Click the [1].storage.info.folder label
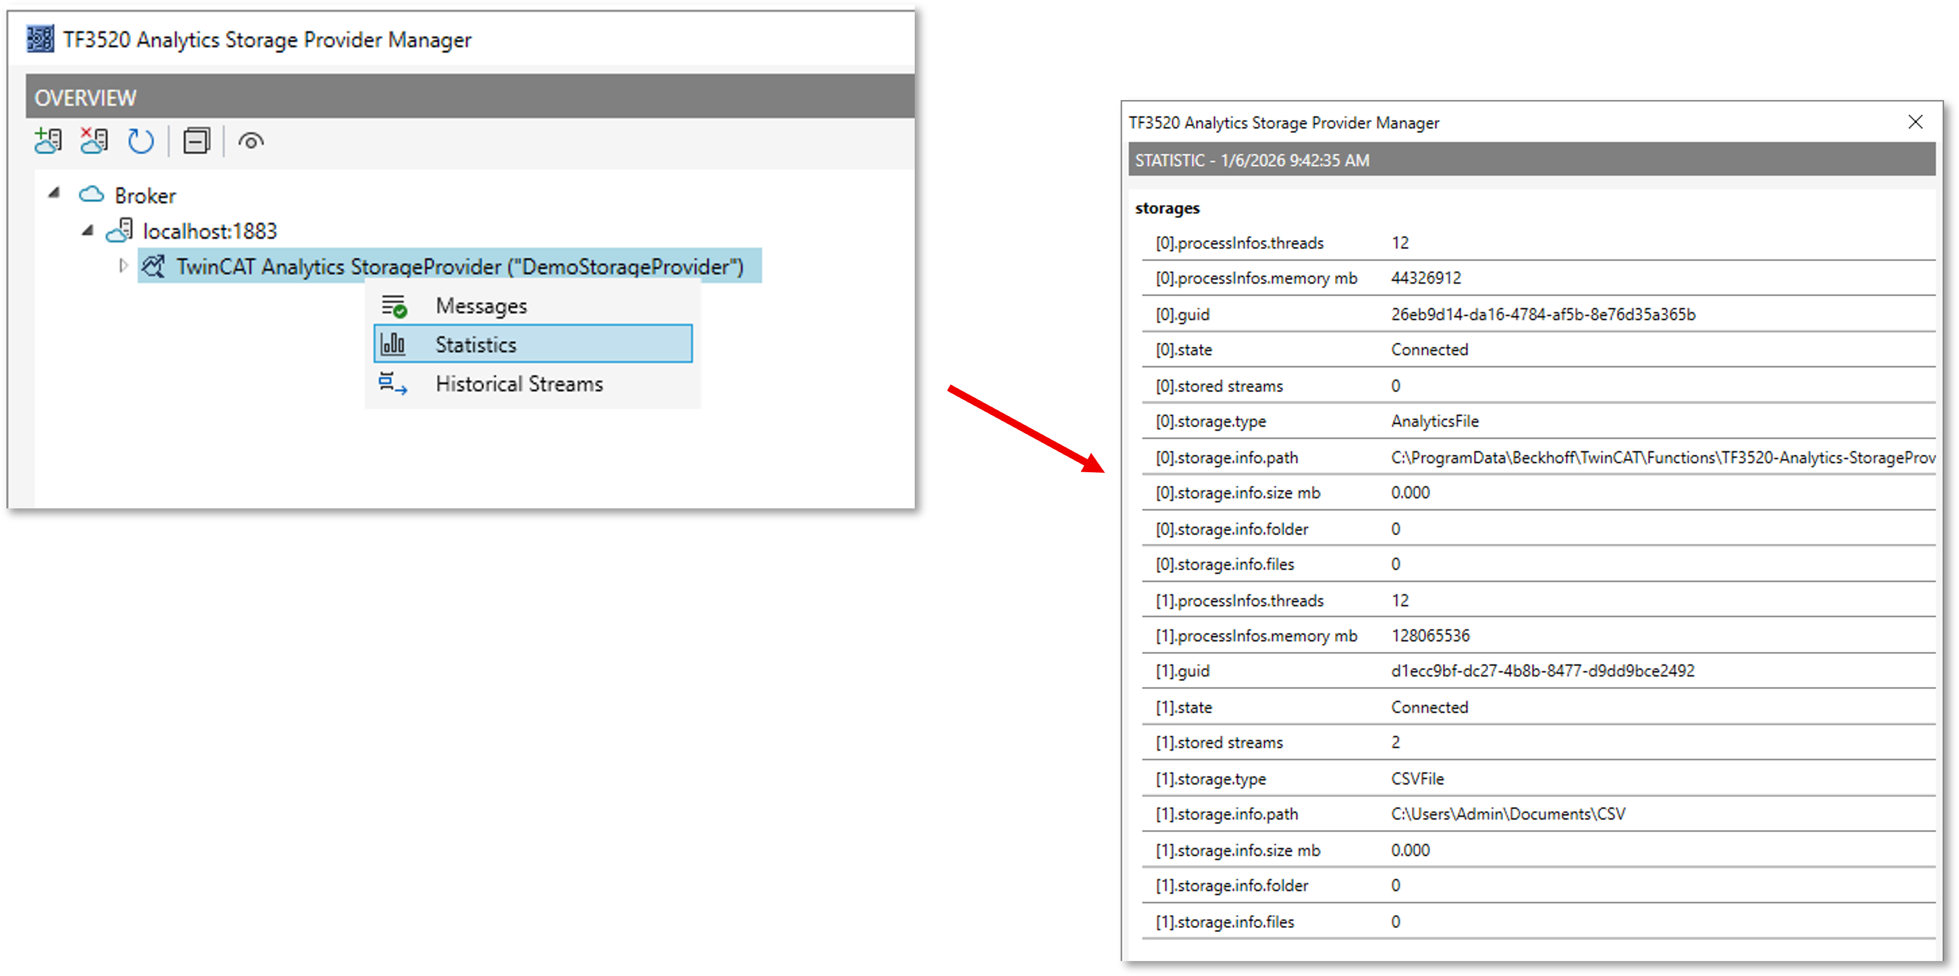The image size is (1959, 976). click(x=1232, y=885)
